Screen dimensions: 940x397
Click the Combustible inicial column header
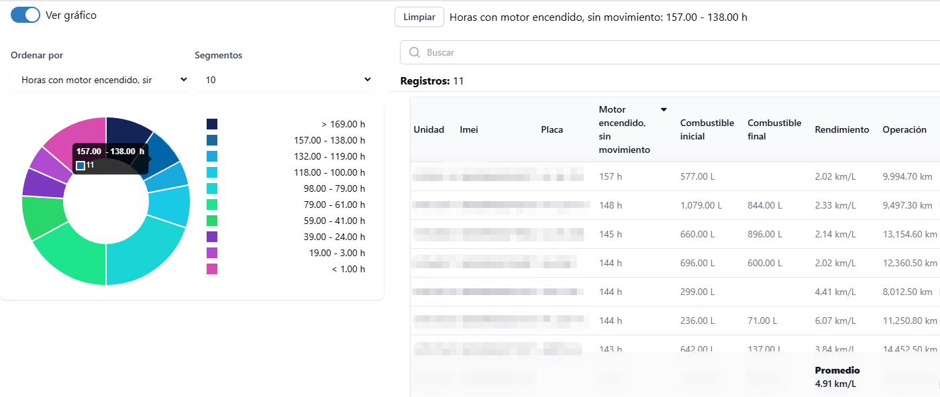[x=707, y=129]
